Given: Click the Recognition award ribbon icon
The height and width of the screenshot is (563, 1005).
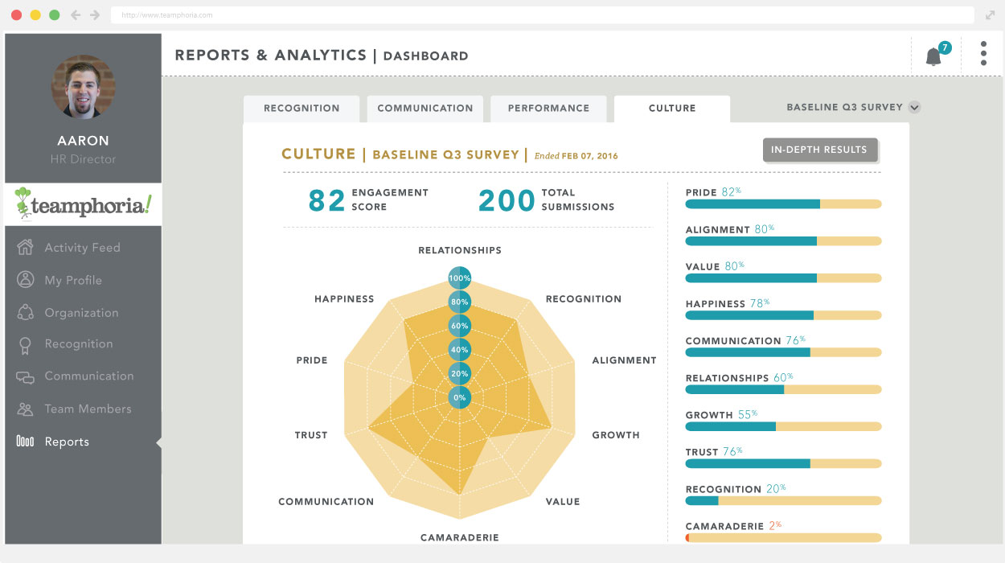Looking at the screenshot, I should coord(26,345).
